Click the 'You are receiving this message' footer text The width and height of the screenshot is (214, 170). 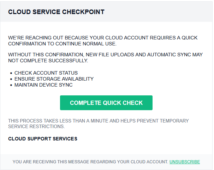(90, 162)
